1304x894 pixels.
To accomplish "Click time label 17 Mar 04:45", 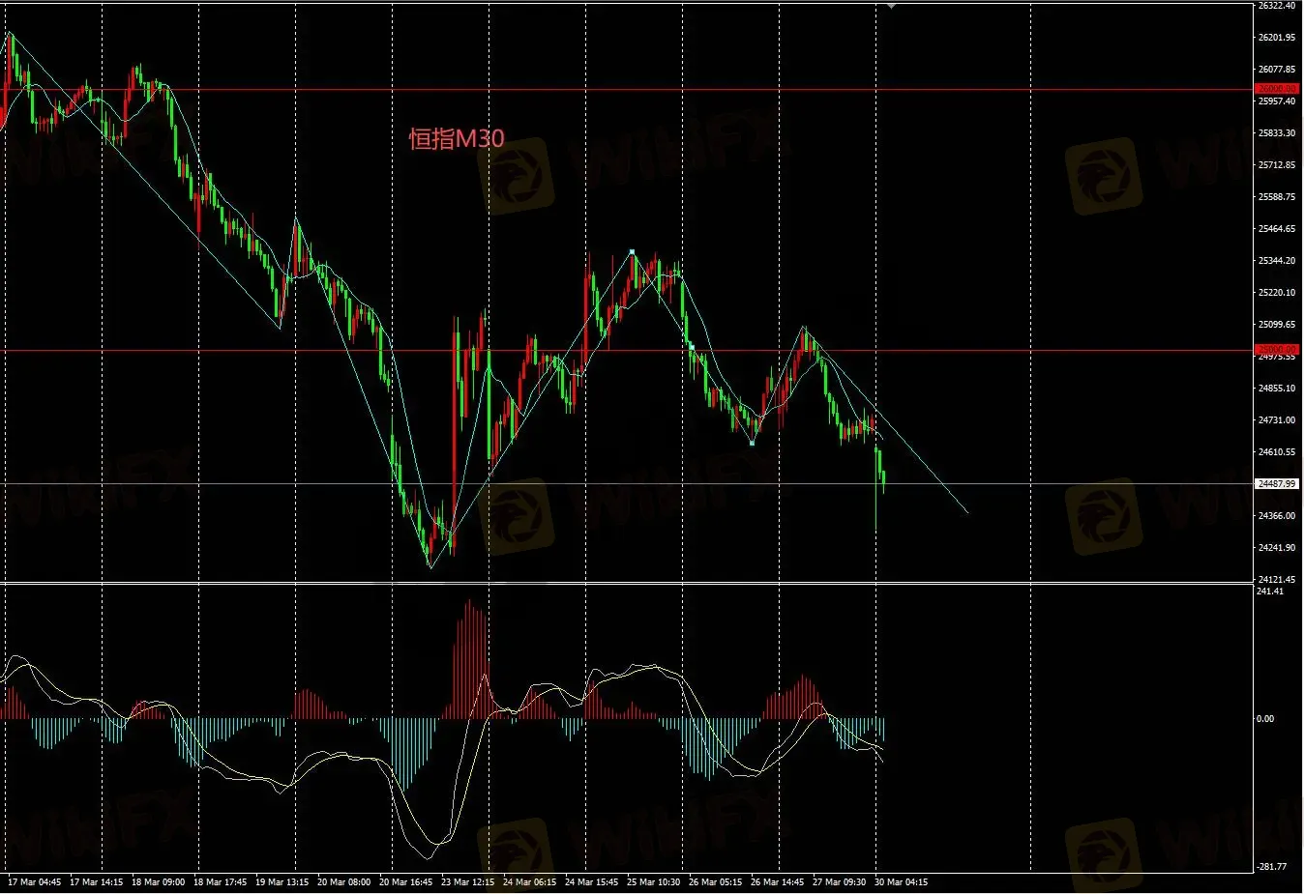I will (34, 882).
